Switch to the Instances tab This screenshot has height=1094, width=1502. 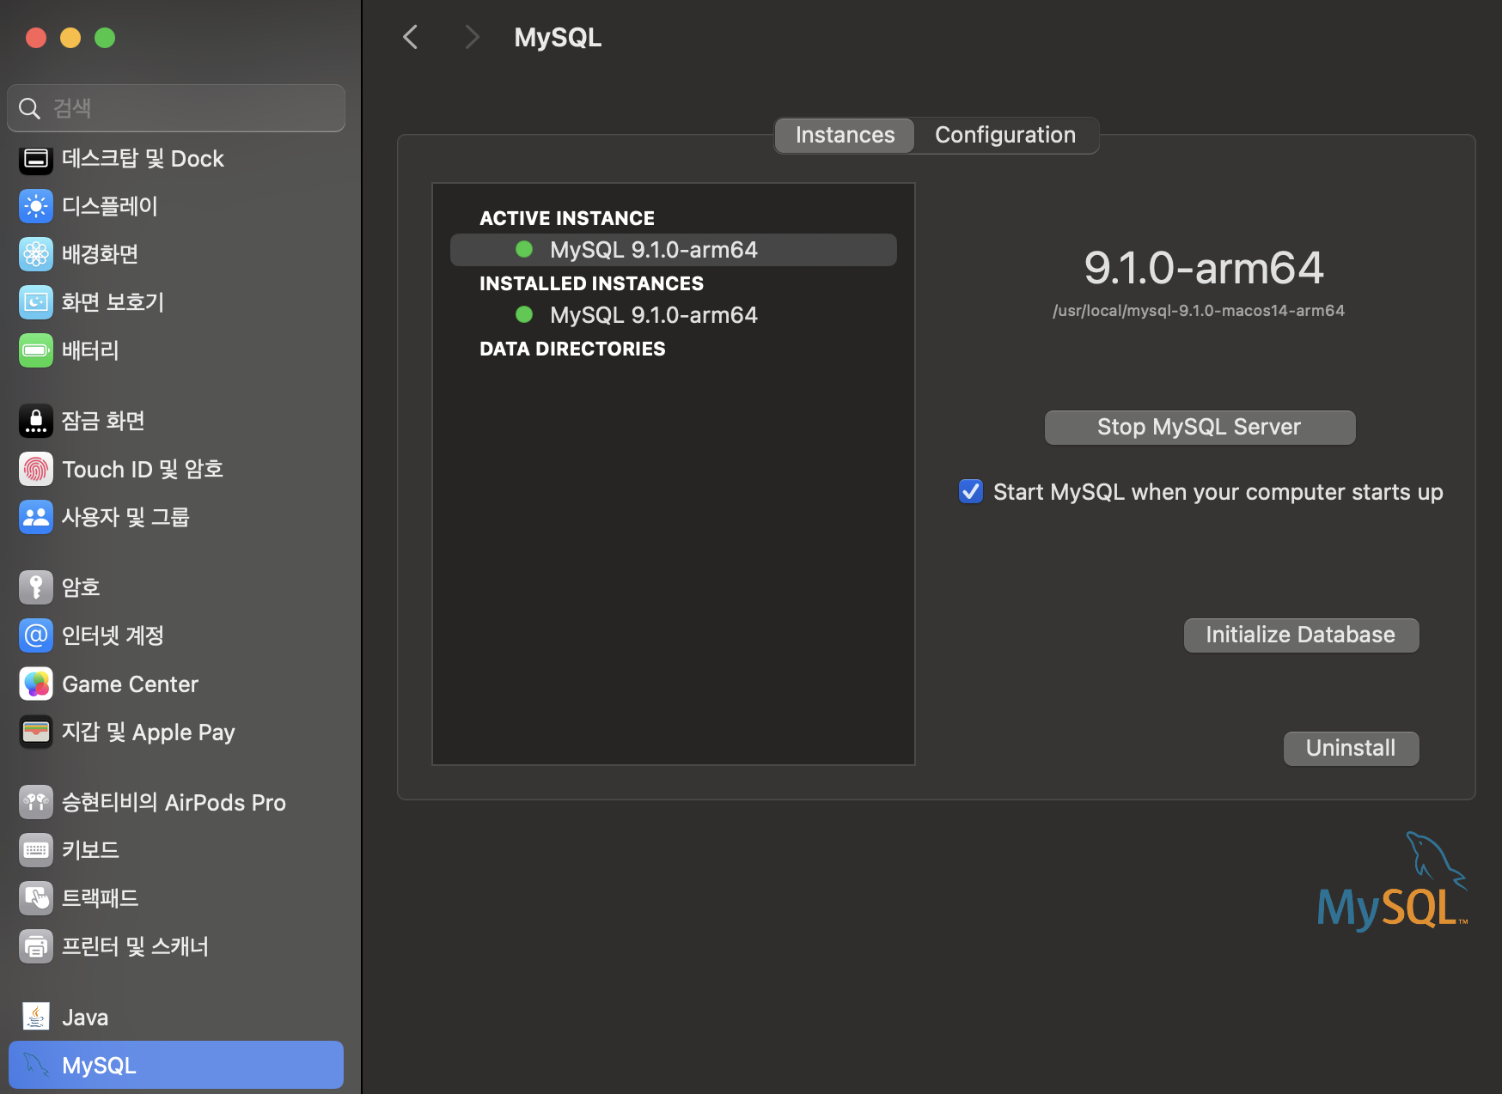[845, 135]
